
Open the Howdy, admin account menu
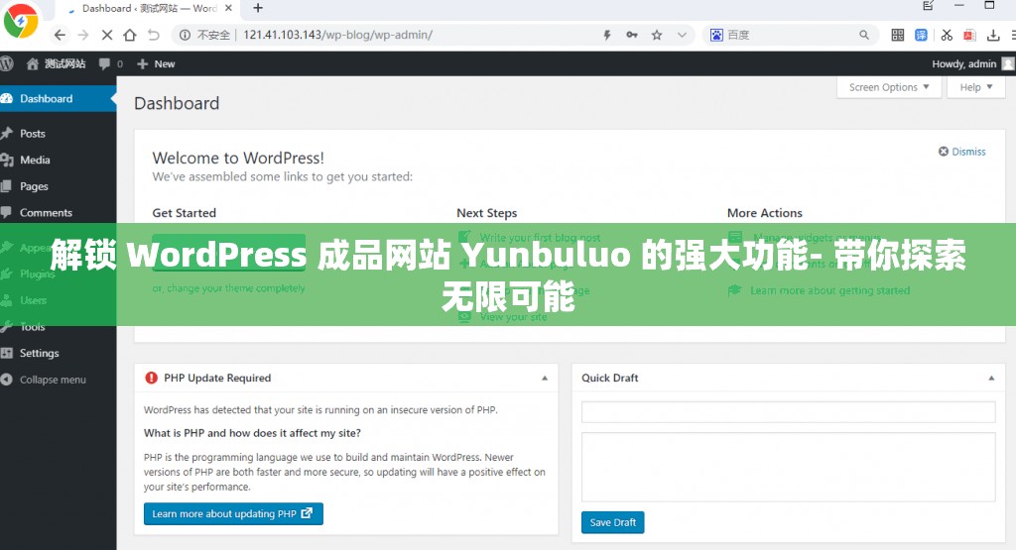pos(972,63)
